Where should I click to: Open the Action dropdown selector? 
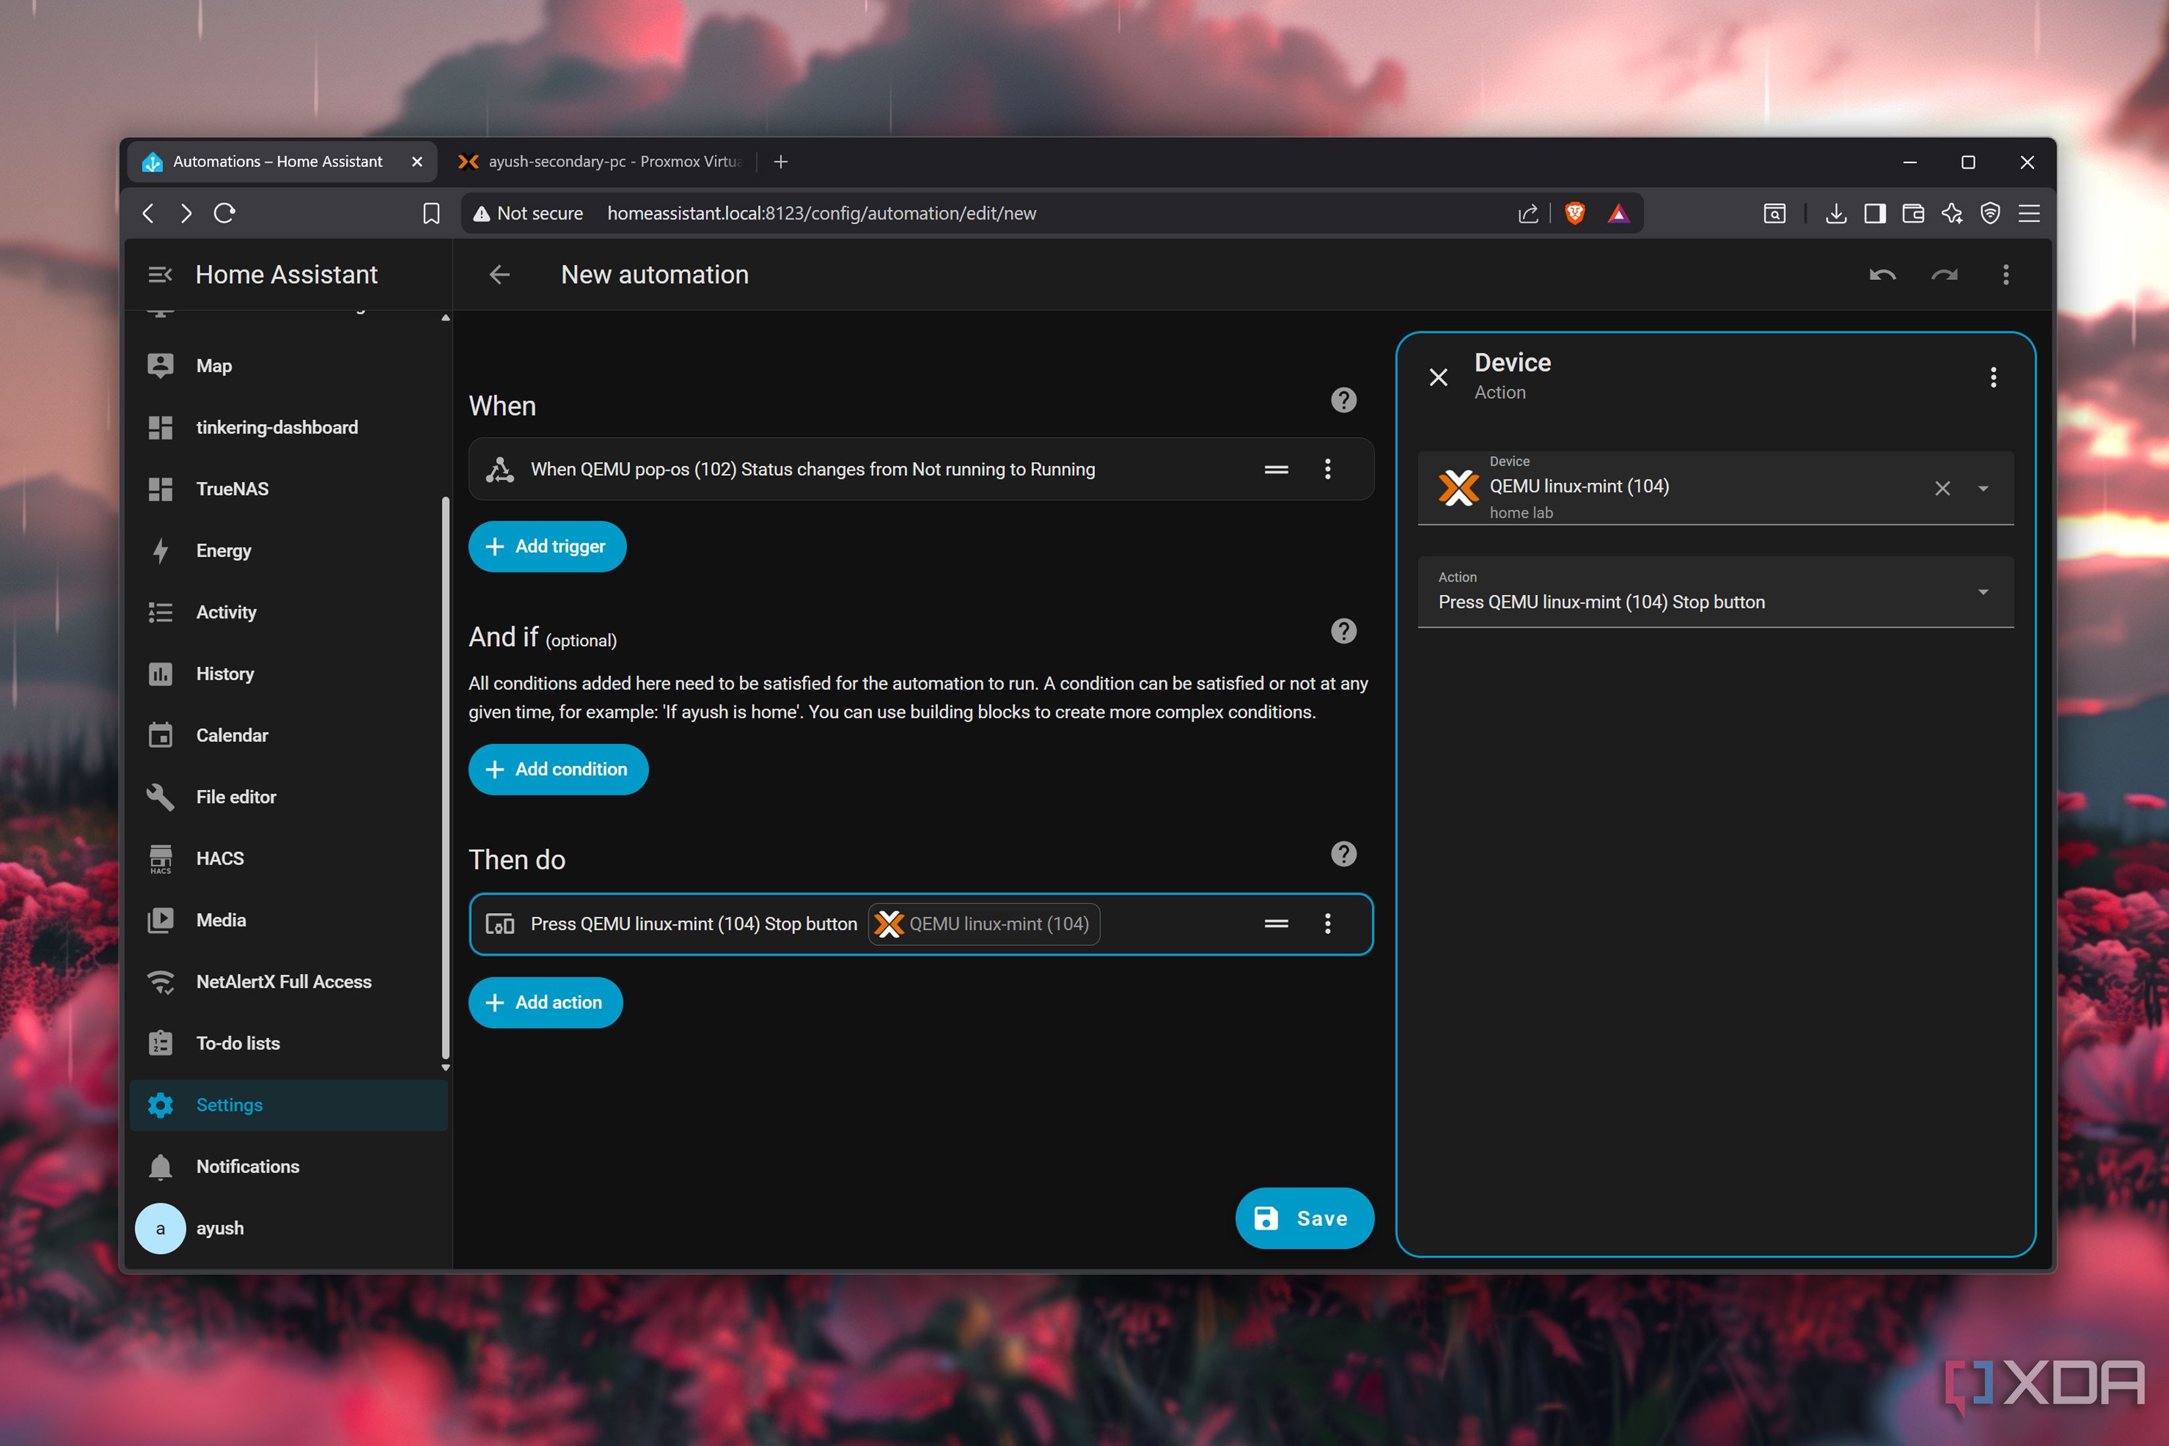[x=1715, y=592]
